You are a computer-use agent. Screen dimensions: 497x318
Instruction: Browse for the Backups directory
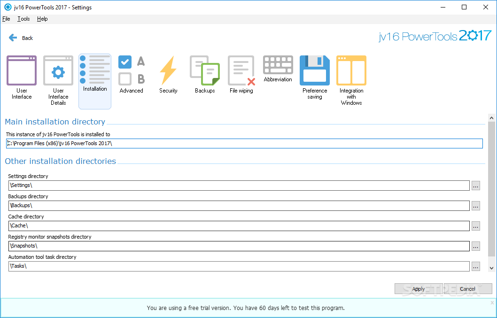tap(475, 206)
